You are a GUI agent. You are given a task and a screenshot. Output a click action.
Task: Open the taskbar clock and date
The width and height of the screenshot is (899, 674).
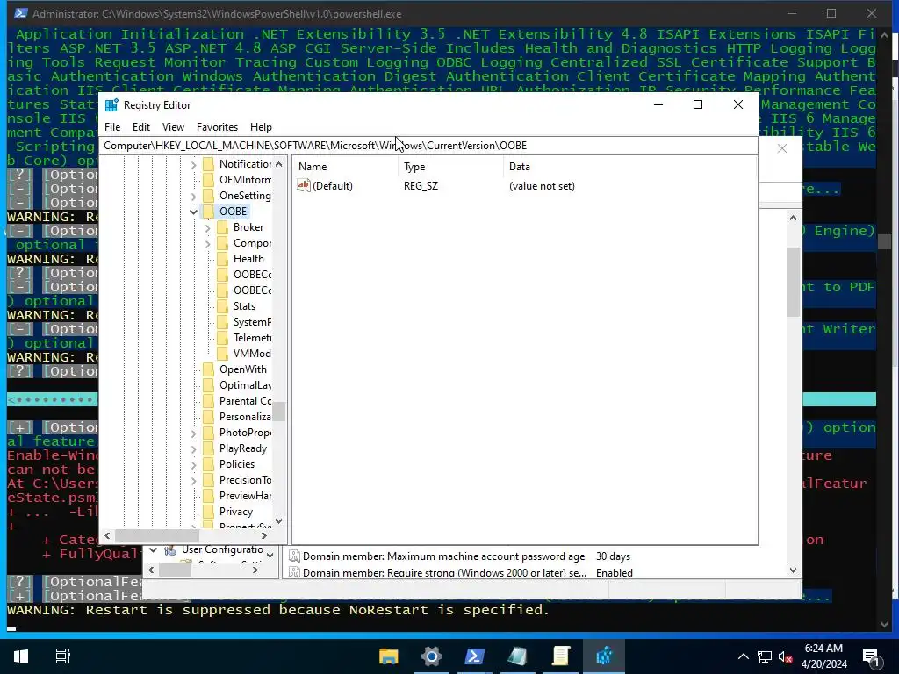coord(823,656)
